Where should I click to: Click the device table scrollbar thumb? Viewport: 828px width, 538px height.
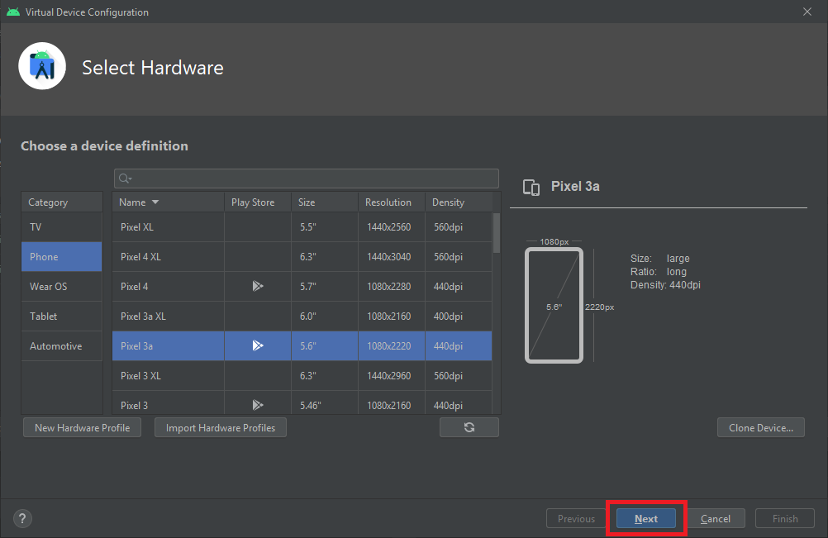(x=497, y=233)
